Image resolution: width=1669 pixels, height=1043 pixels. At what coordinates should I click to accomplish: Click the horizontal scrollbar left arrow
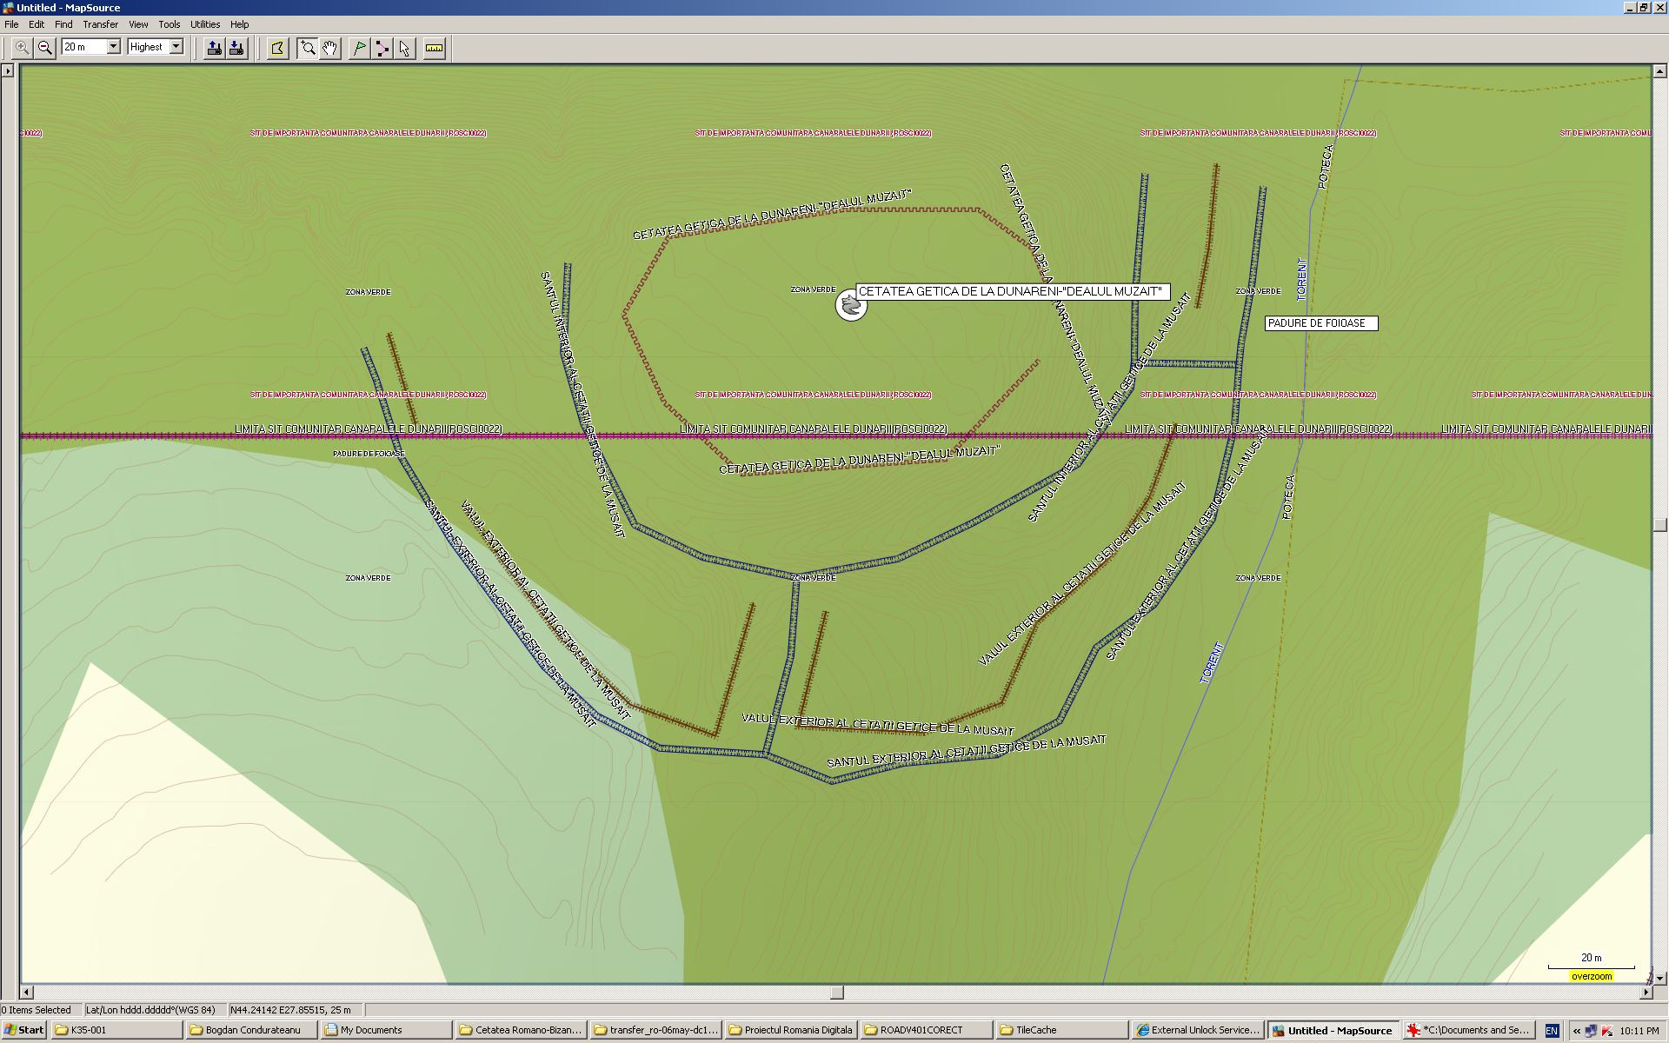[27, 992]
